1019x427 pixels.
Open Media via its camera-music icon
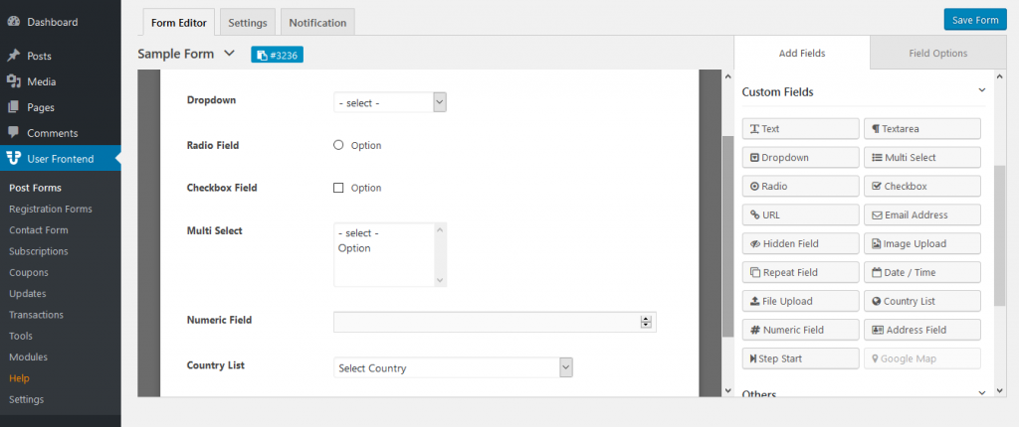[14, 81]
